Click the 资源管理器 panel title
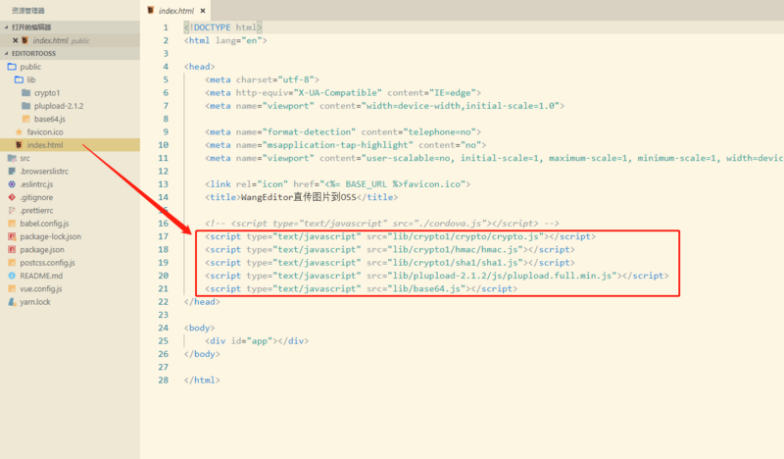Screen dimensions: 784x459 point(28,11)
